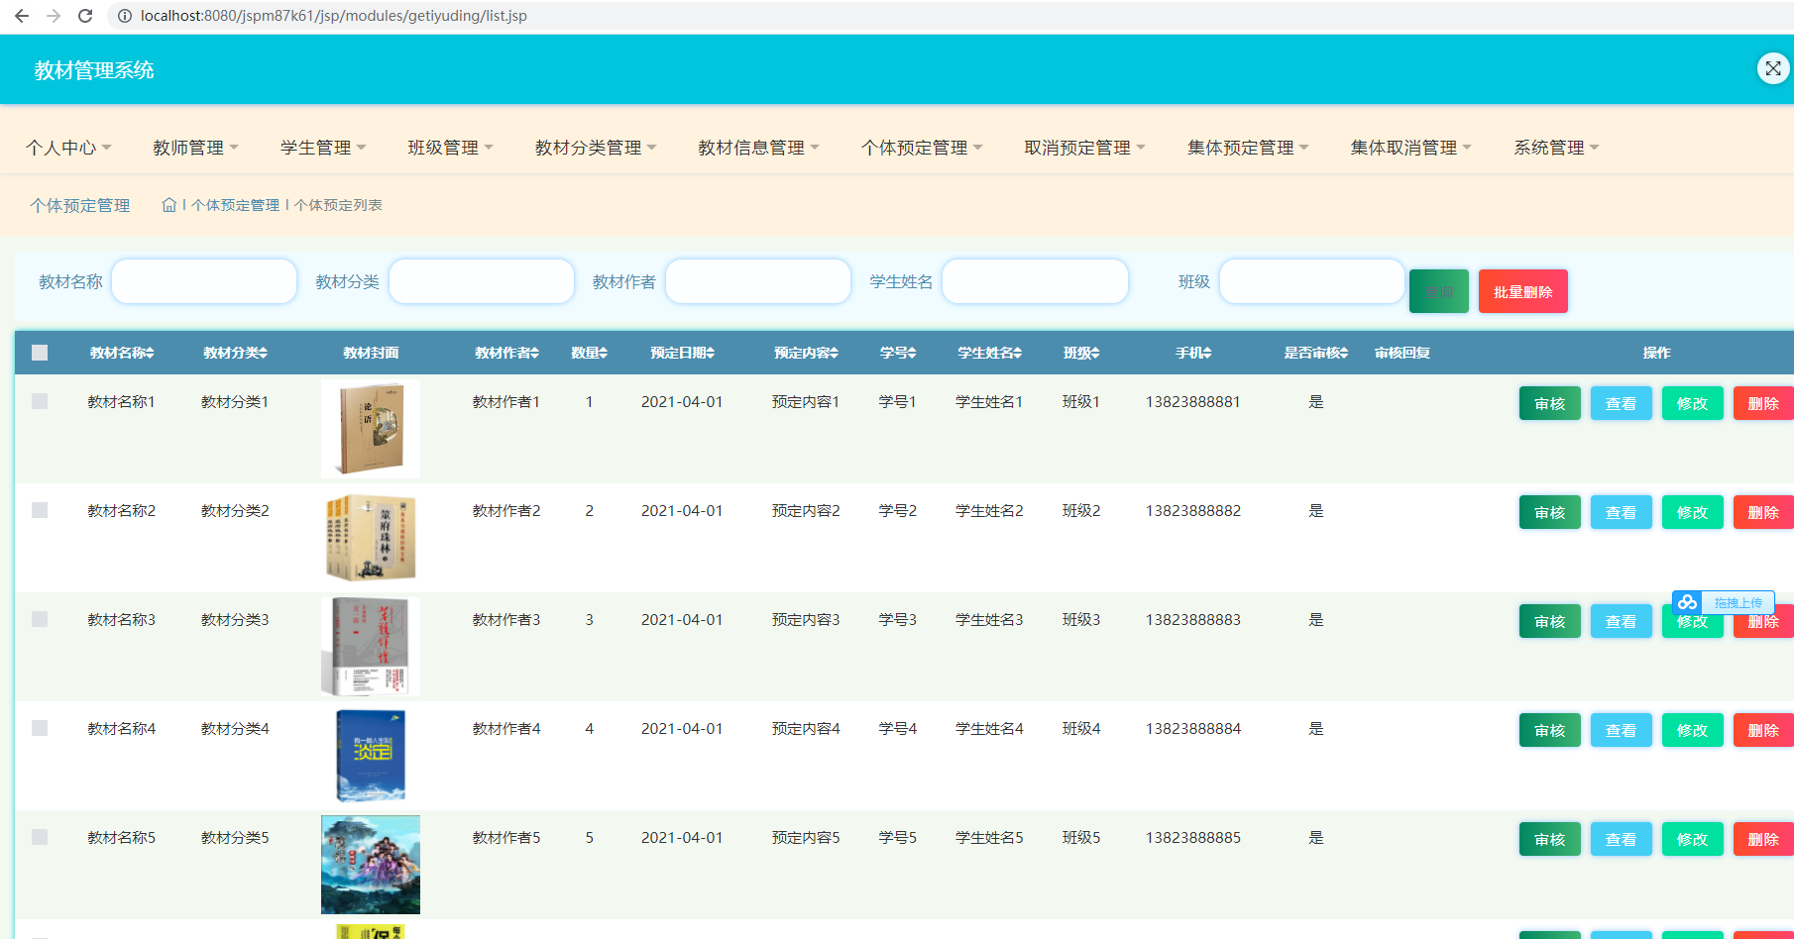The width and height of the screenshot is (1794, 939).
Task: Check the row checkbox for 教材名称4
Action: 40,728
